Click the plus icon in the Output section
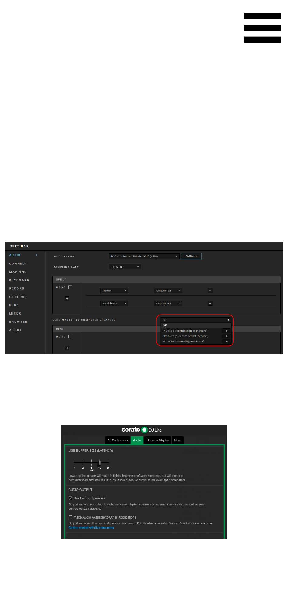Viewport: 288px width, 602px height. pos(67,299)
